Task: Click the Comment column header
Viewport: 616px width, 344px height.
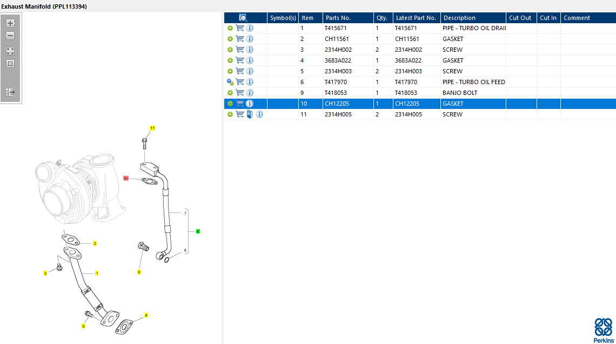Action: coord(588,18)
